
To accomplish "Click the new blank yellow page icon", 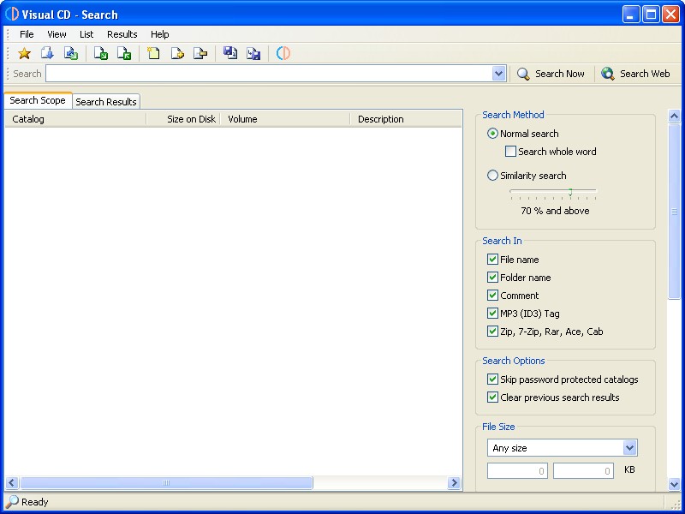I will pyautogui.click(x=153, y=54).
